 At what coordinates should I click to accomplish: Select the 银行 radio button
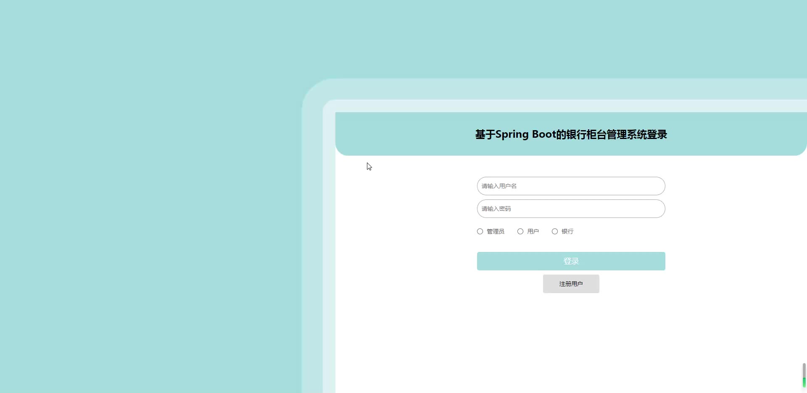point(555,231)
